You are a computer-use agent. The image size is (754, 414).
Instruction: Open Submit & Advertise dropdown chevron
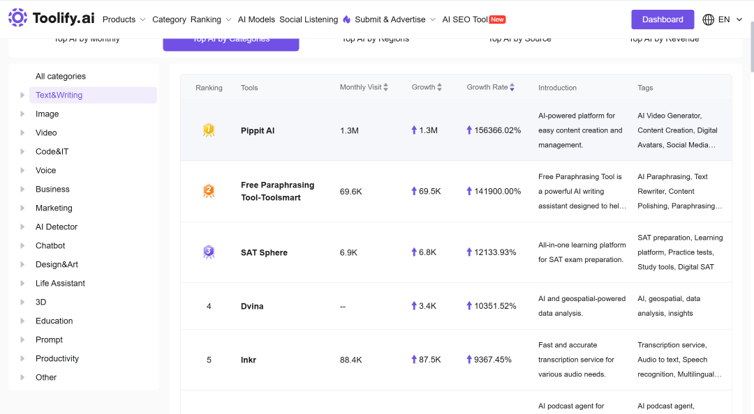click(433, 20)
